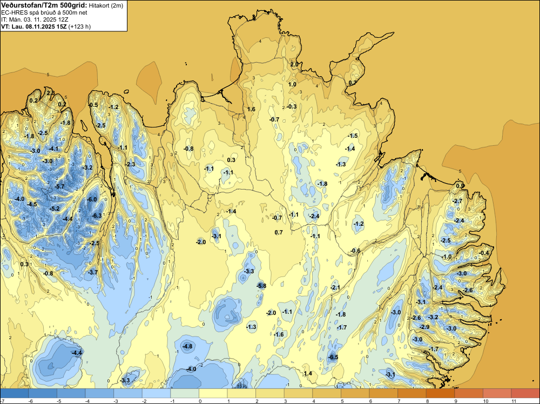Click the '-6.5' temperature value

(x=333, y=357)
